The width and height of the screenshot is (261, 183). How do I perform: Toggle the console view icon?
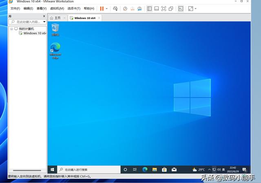point(181,9)
